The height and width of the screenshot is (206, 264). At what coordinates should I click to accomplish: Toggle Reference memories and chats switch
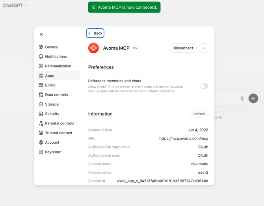click(204, 86)
